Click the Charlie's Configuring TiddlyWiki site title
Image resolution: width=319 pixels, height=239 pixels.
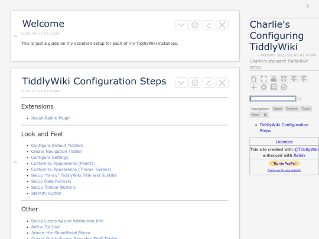pos(276,35)
